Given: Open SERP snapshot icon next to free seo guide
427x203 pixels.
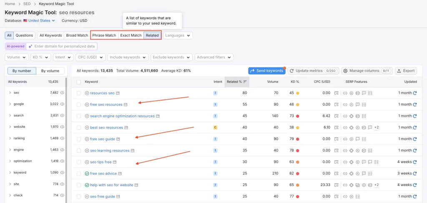Looking at the screenshot, I should tap(118, 139).
